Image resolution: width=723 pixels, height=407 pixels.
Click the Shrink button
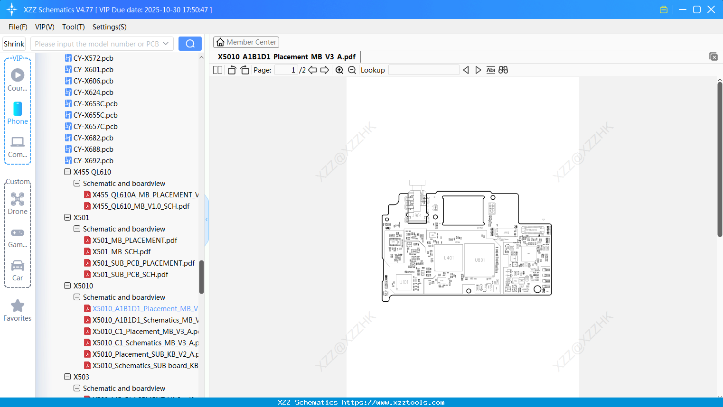pos(14,43)
